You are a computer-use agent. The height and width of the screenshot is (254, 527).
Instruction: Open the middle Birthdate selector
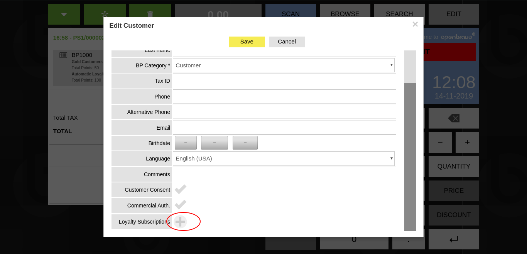(215, 143)
